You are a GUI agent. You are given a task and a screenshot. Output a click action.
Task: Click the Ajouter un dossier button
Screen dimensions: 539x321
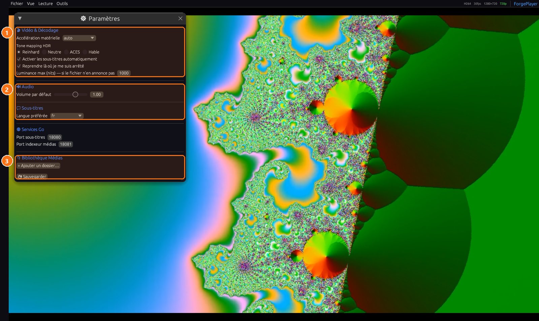[38, 166]
